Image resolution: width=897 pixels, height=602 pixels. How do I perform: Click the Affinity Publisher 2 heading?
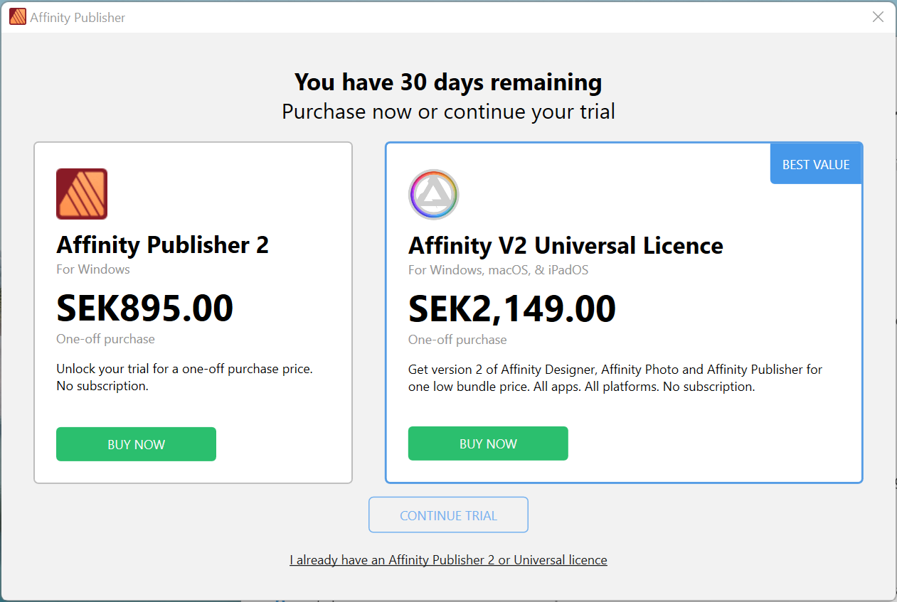(x=163, y=245)
